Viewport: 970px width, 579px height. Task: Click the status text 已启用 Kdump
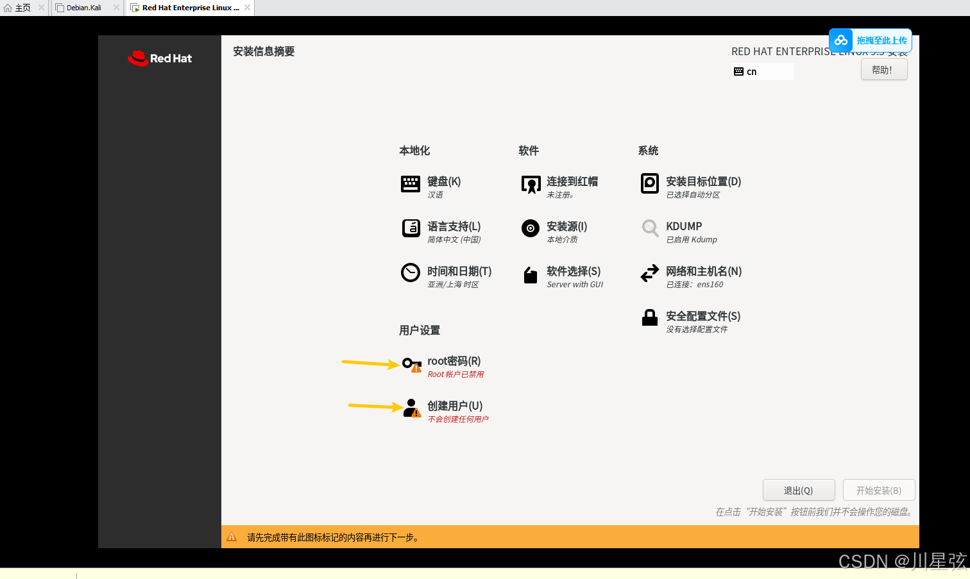point(692,240)
